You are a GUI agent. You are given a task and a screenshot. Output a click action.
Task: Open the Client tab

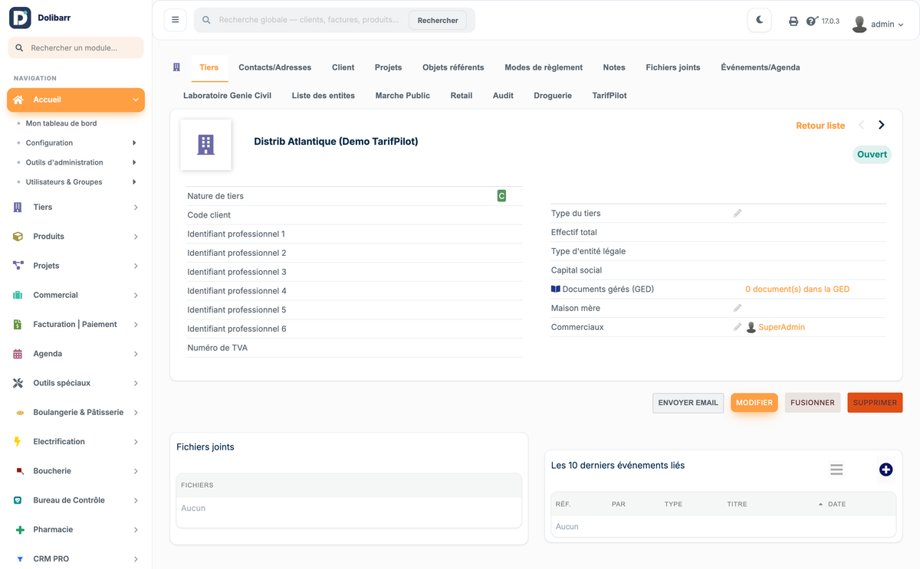[343, 67]
